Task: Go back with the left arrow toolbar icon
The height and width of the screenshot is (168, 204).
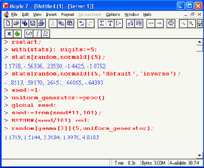Action: [x=151, y=23]
